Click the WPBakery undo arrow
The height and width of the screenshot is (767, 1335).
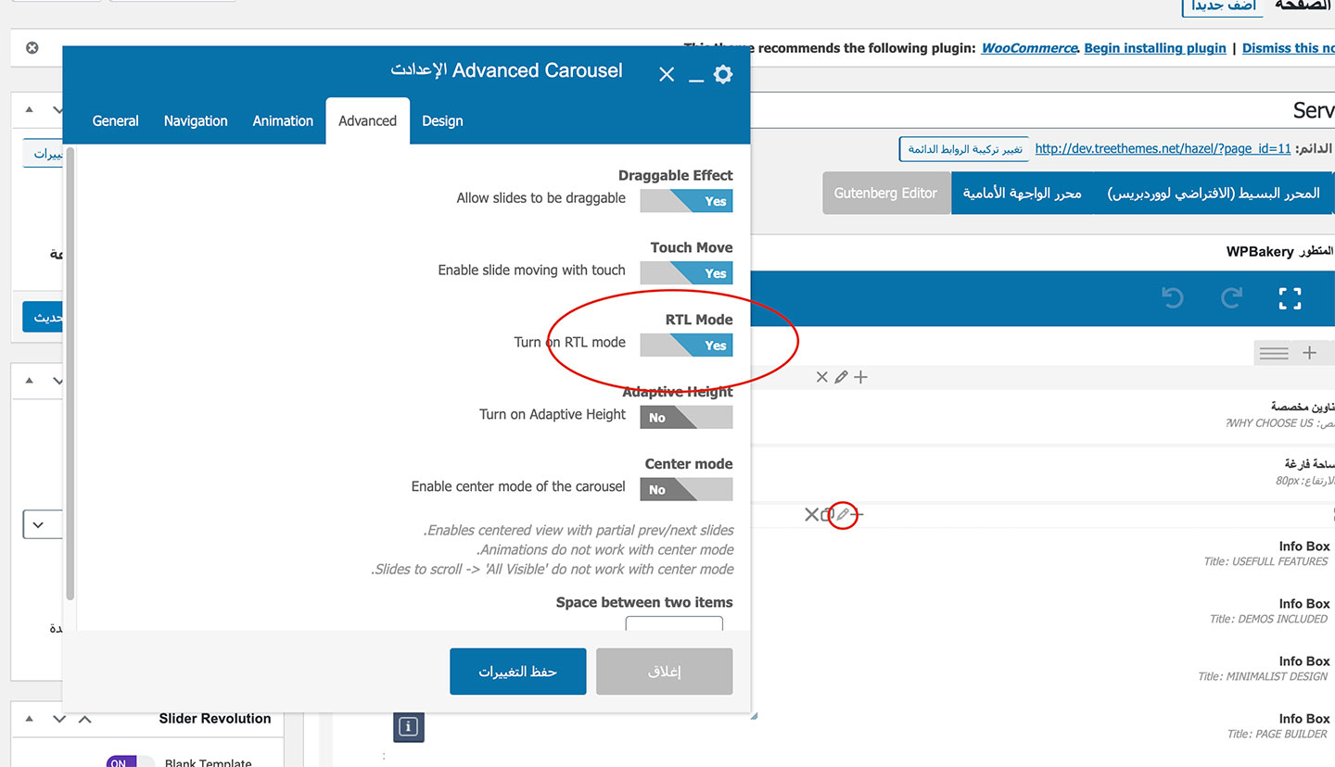1173,298
